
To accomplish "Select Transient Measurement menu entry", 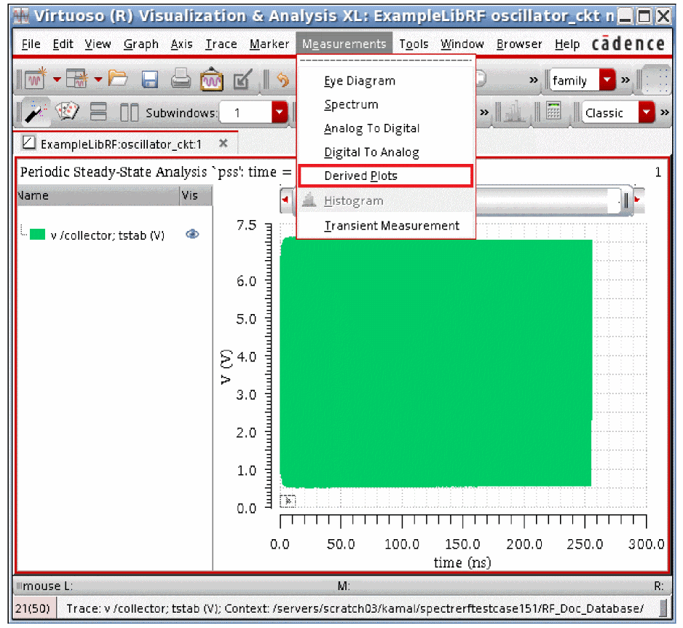I will [x=386, y=226].
